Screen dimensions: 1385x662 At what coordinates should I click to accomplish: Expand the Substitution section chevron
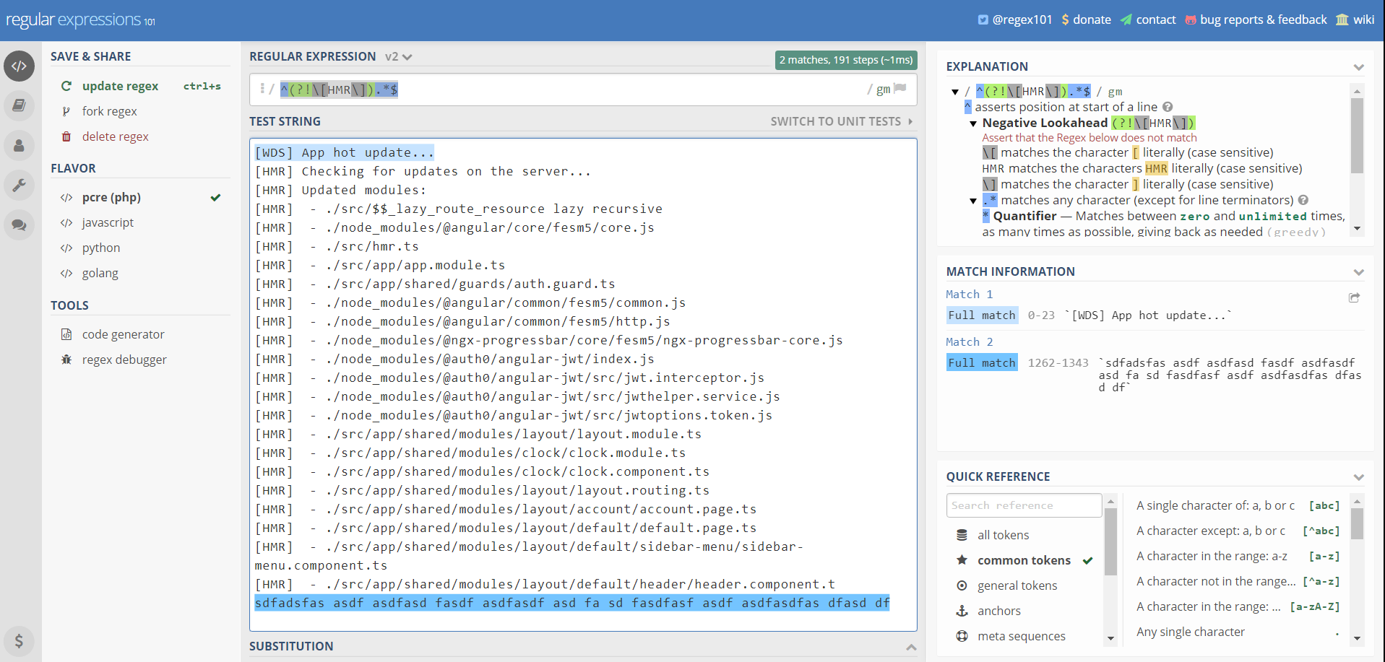pos(911,647)
